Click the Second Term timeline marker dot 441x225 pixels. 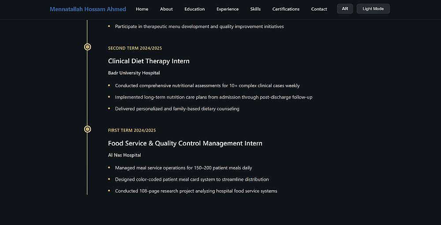pos(87,47)
